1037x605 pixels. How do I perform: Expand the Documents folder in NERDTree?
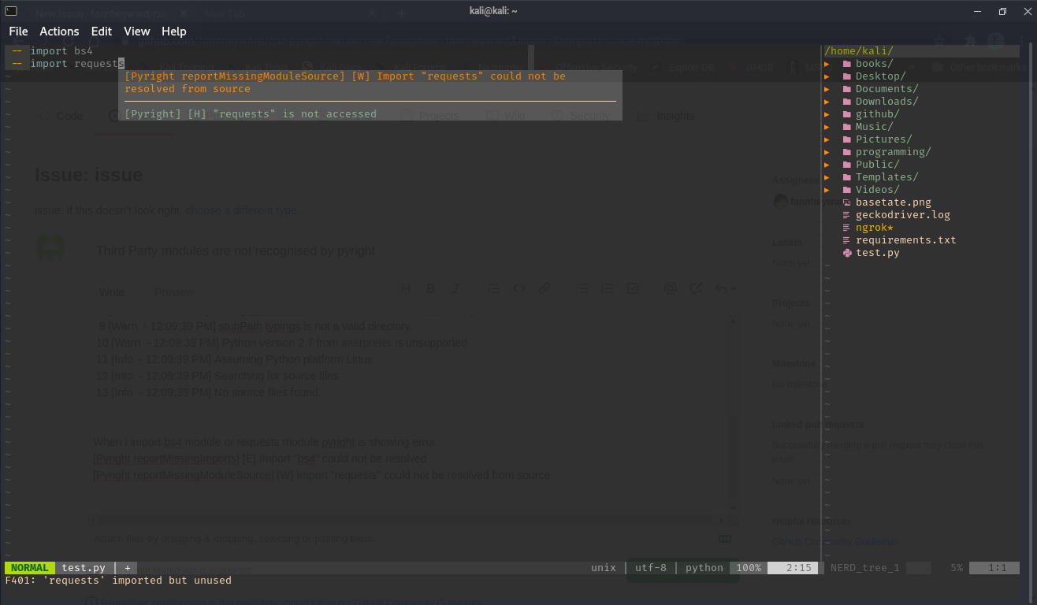pos(827,88)
